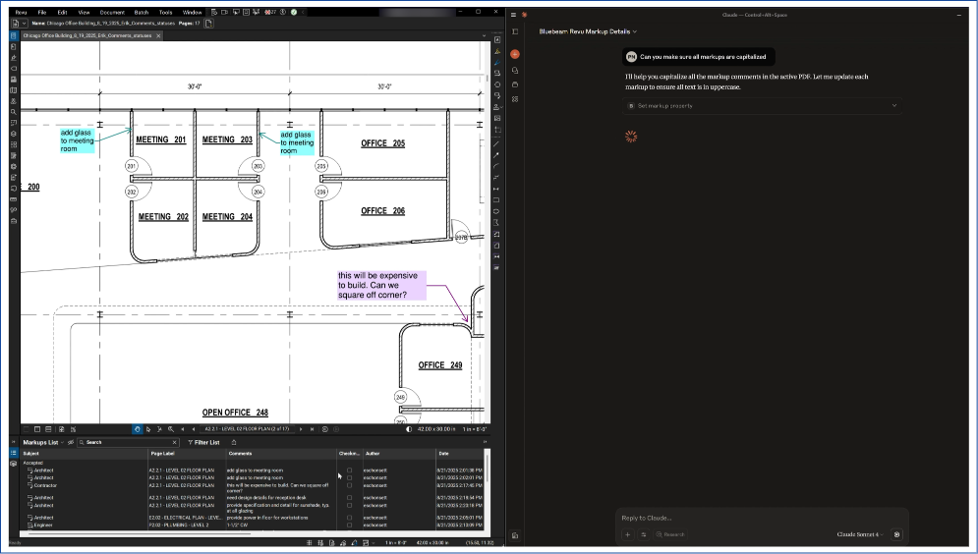Open the Markups List dropdown arrow
Image resolution: width=978 pixels, height=554 pixels.
(x=62, y=442)
